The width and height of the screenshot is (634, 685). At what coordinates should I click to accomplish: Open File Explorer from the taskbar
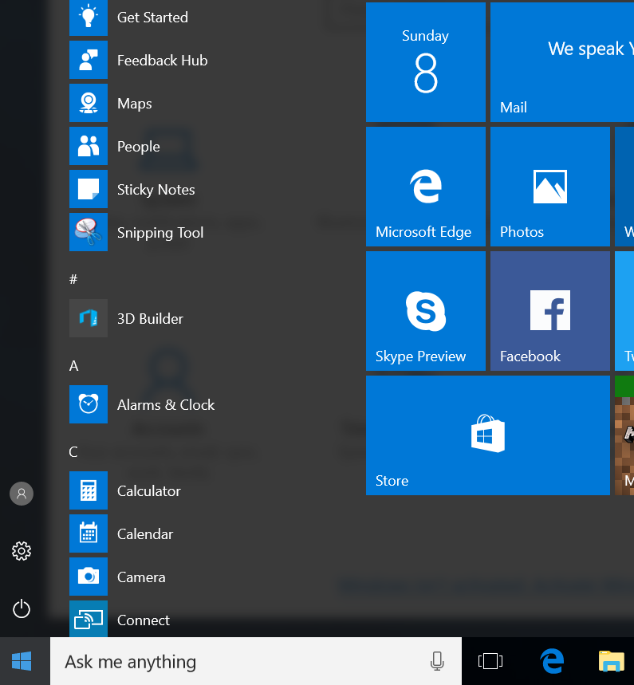click(612, 661)
